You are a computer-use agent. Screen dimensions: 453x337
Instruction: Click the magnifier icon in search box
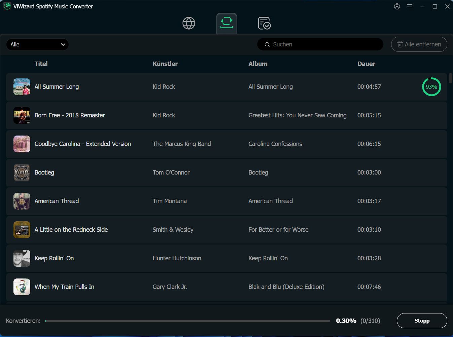267,44
